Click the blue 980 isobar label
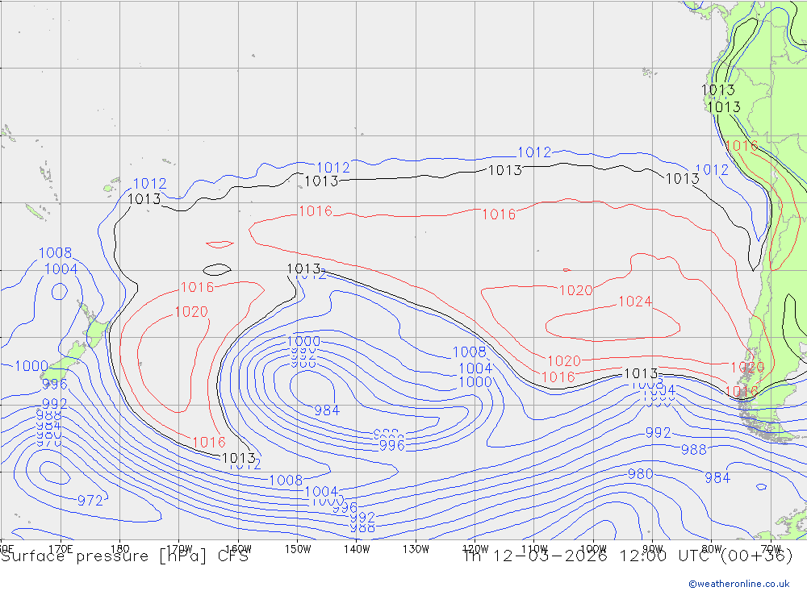 tap(640, 474)
